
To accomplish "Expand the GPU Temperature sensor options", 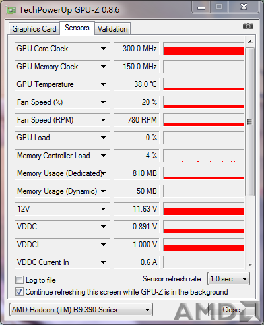I will tap(103, 84).
